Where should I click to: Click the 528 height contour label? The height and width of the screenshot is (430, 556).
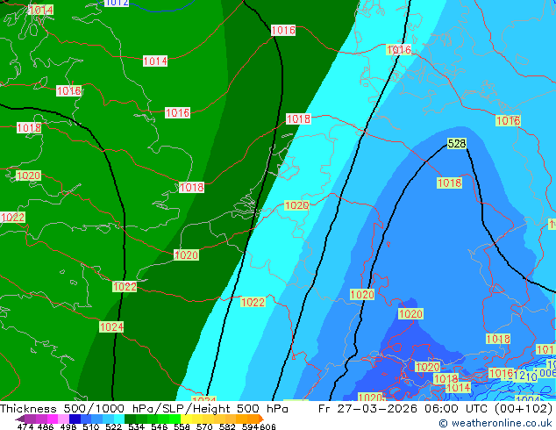457,143
